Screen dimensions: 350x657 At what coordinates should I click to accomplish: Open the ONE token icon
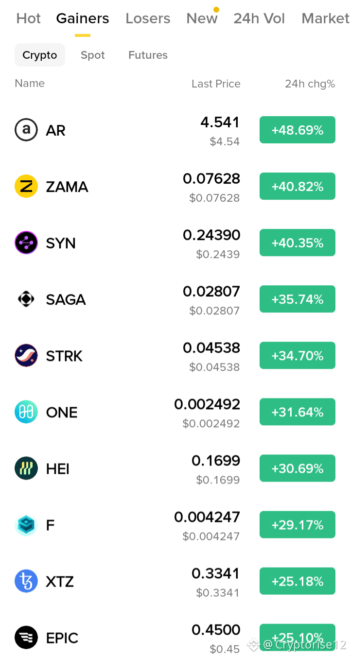[26, 412]
